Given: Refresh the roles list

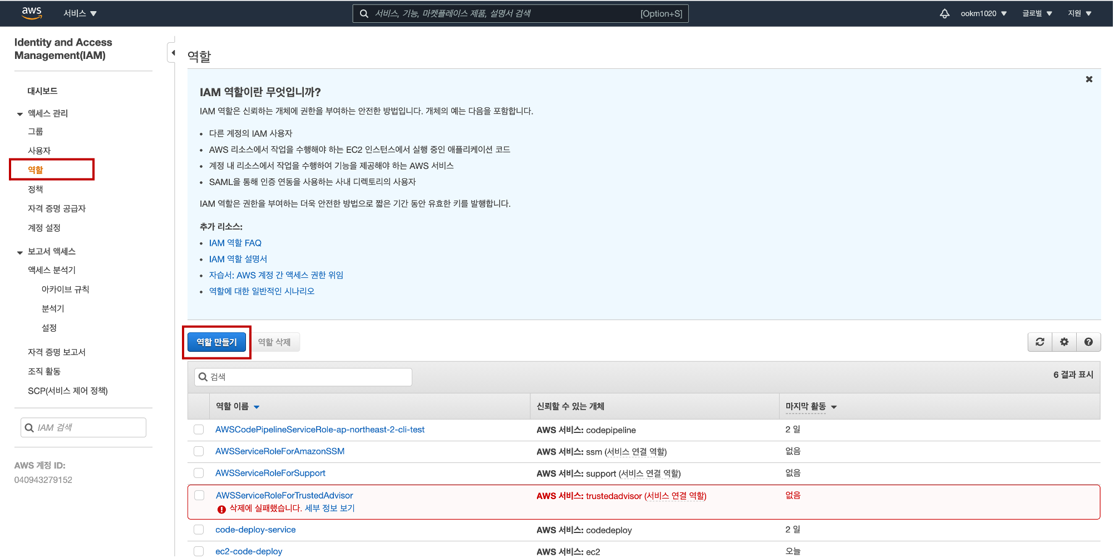Looking at the screenshot, I should click(1039, 342).
